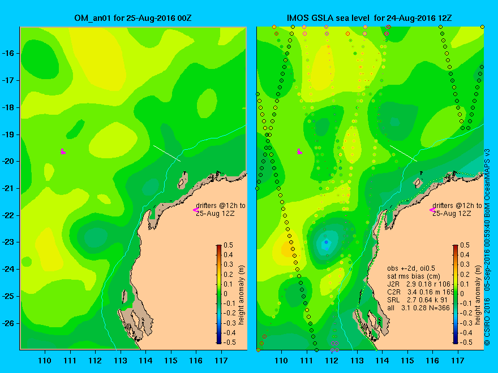This screenshot has height=373, width=498.
Task: Click the title 'OM_an01 for 25-Aug-2016 00Z'
Action: (x=133, y=18)
